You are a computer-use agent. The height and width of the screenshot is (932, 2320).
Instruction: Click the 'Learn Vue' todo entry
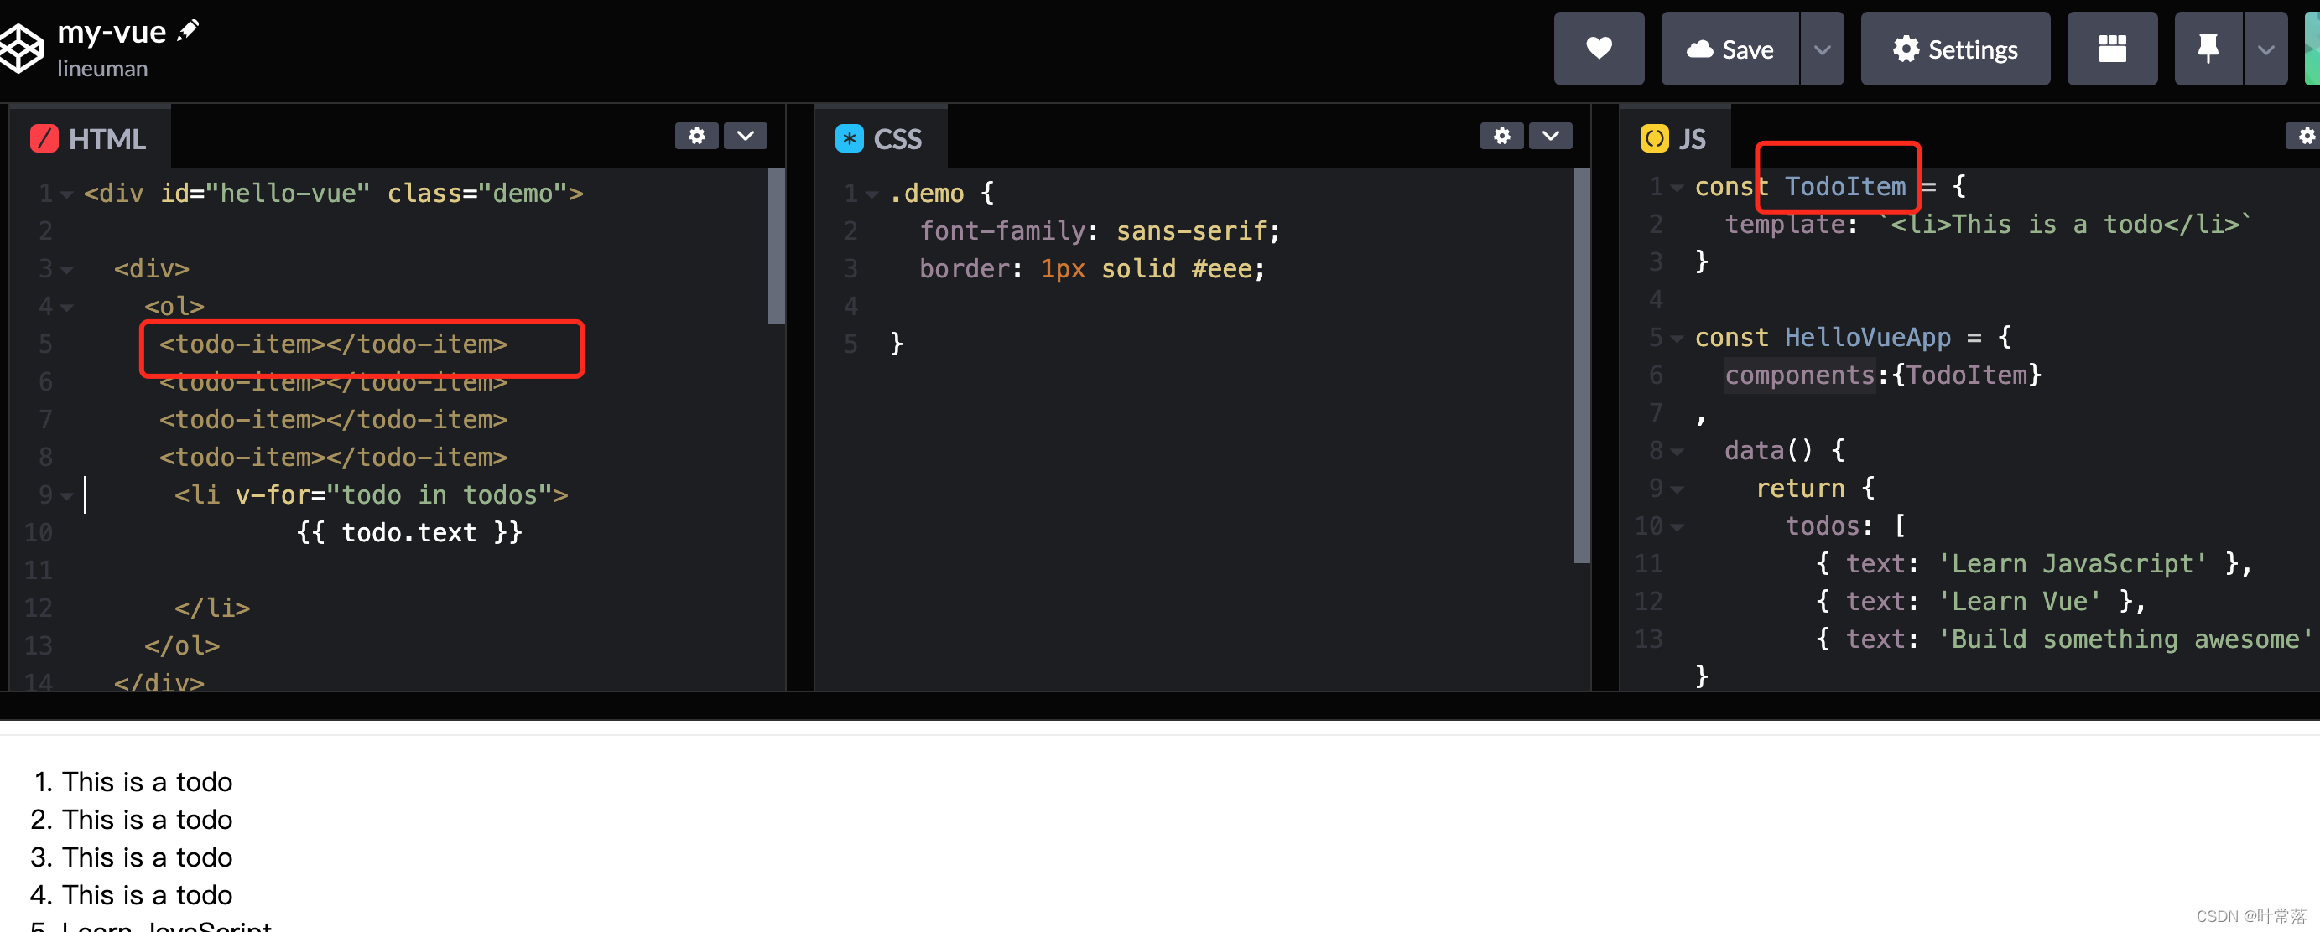(1979, 602)
